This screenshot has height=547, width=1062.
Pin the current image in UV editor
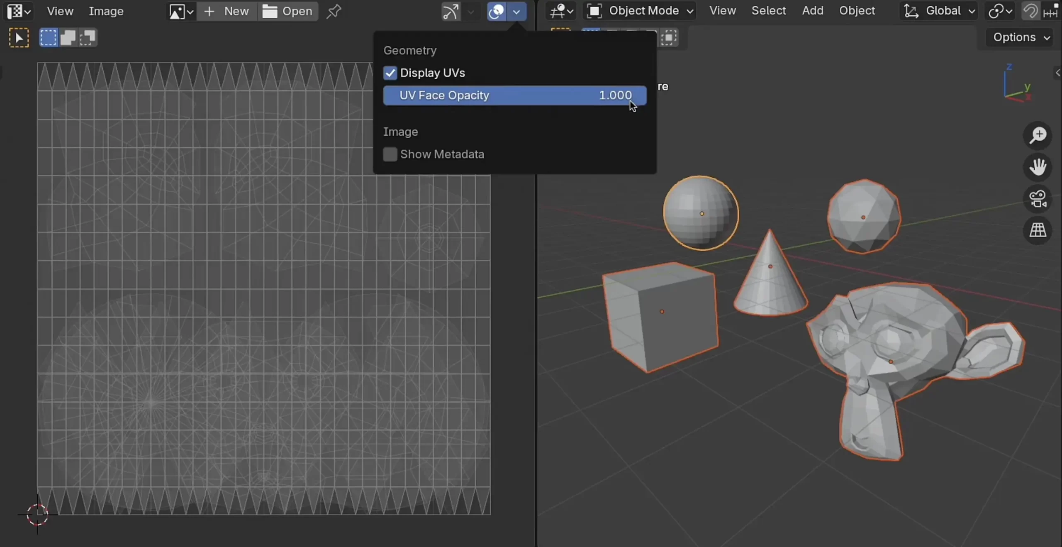(x=334, y=11)
